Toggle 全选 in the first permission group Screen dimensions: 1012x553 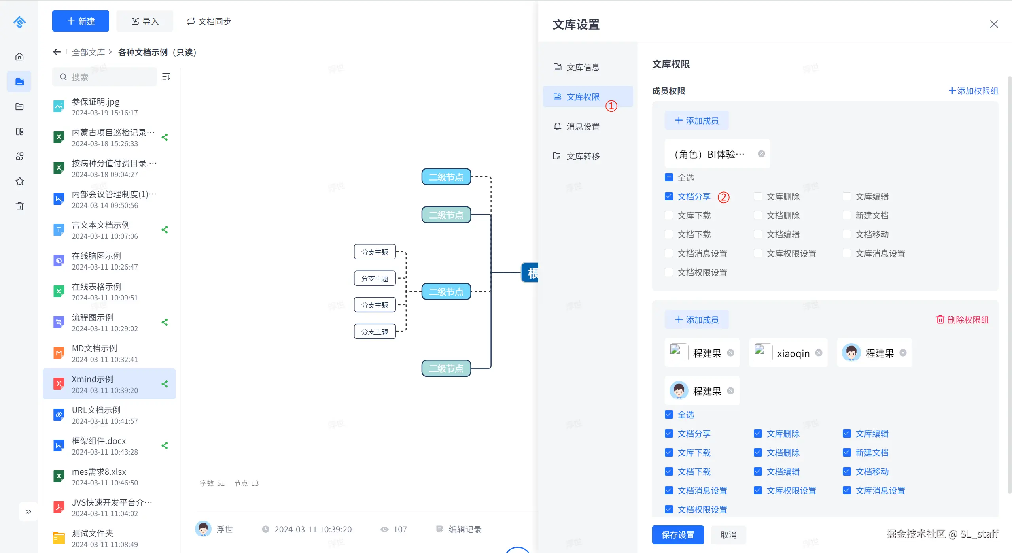(669, 177)
